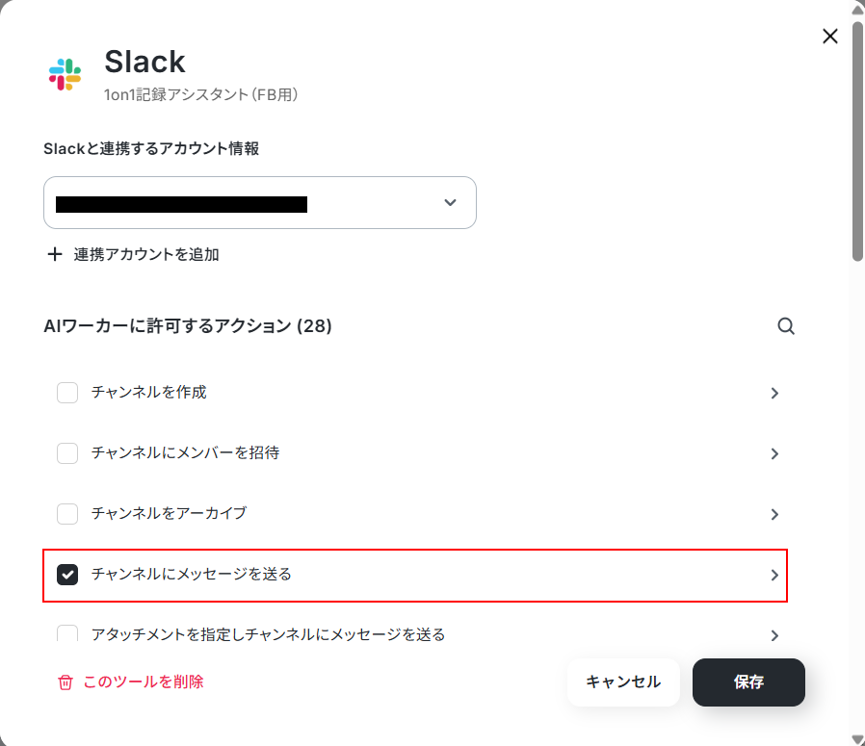Select アタッチメントを指定しチャンネルにメッセージを送る item
Screen dimensions: 865x746
(415, 634)
